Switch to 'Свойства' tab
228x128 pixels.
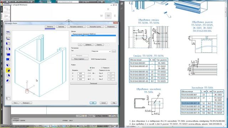point(61,27)
